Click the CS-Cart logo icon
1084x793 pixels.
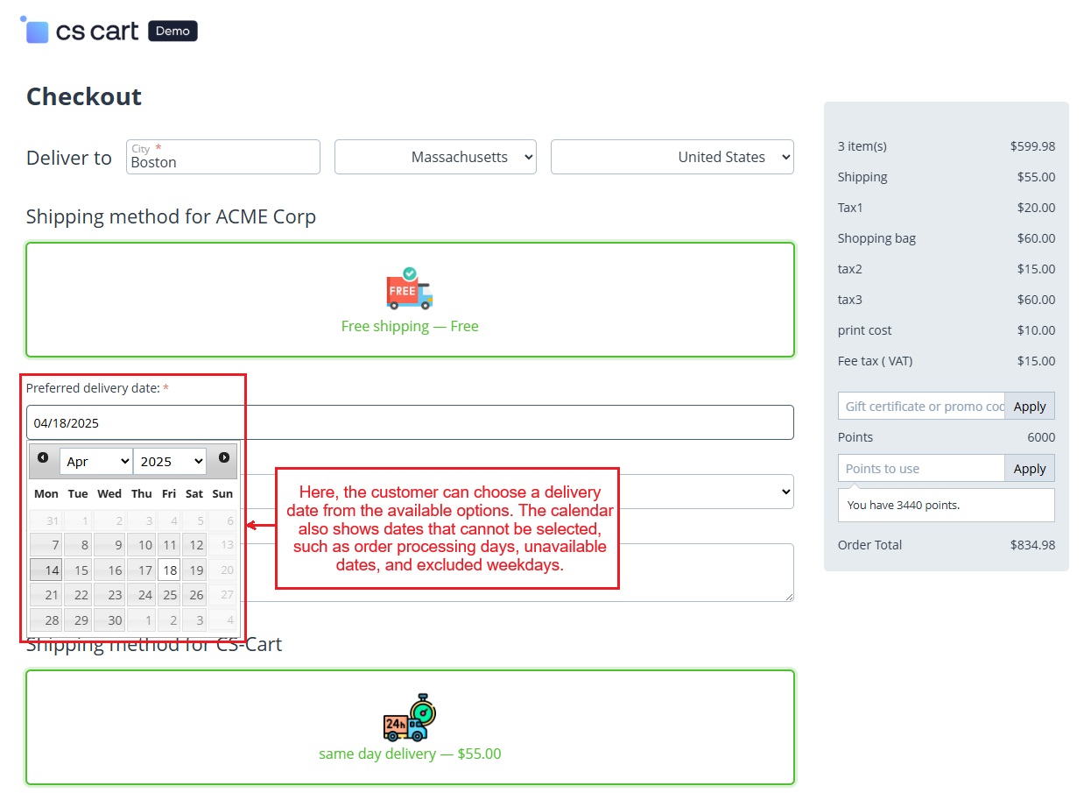click(37, 32)
